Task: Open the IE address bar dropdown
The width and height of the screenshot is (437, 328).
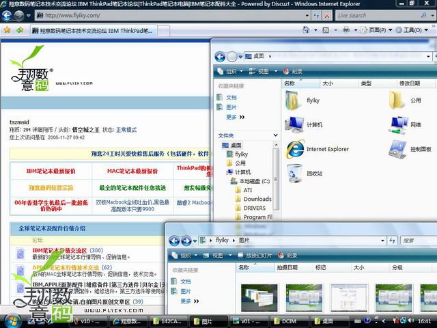Action: pos(307,16)
